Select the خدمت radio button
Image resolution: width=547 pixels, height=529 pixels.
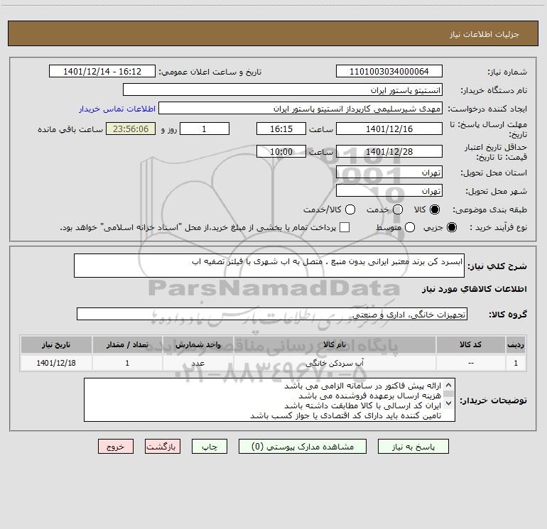coord(398,209)
